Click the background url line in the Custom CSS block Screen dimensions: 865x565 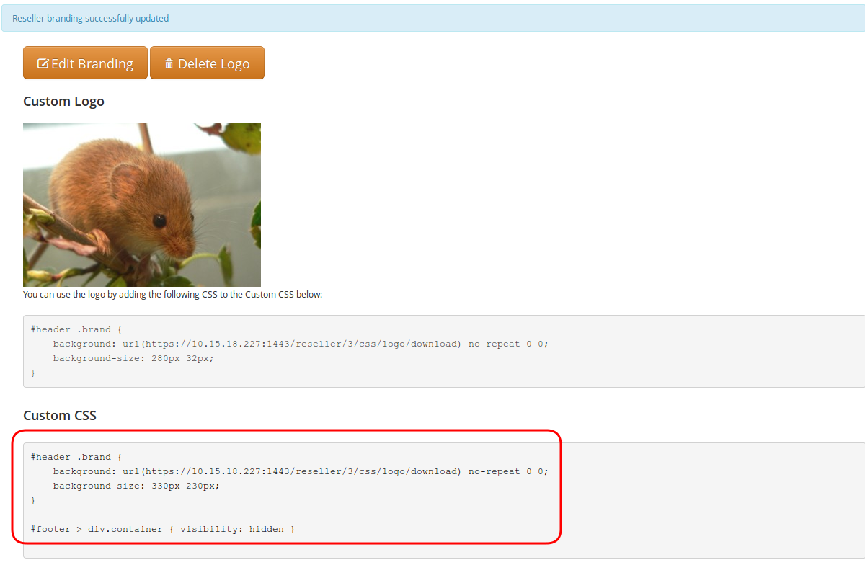coord(301,471)
